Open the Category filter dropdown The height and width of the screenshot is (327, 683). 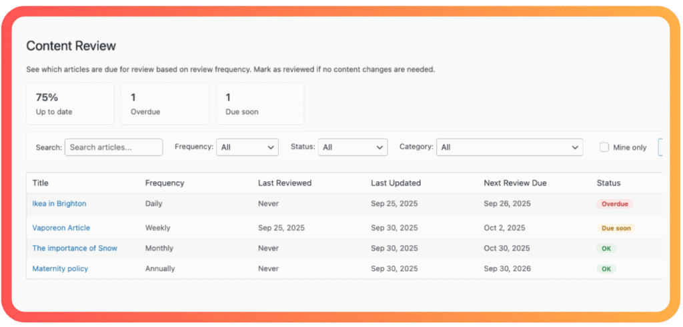coord(509,147)
